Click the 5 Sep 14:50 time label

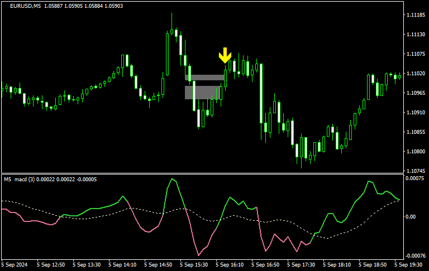[160, 264]
